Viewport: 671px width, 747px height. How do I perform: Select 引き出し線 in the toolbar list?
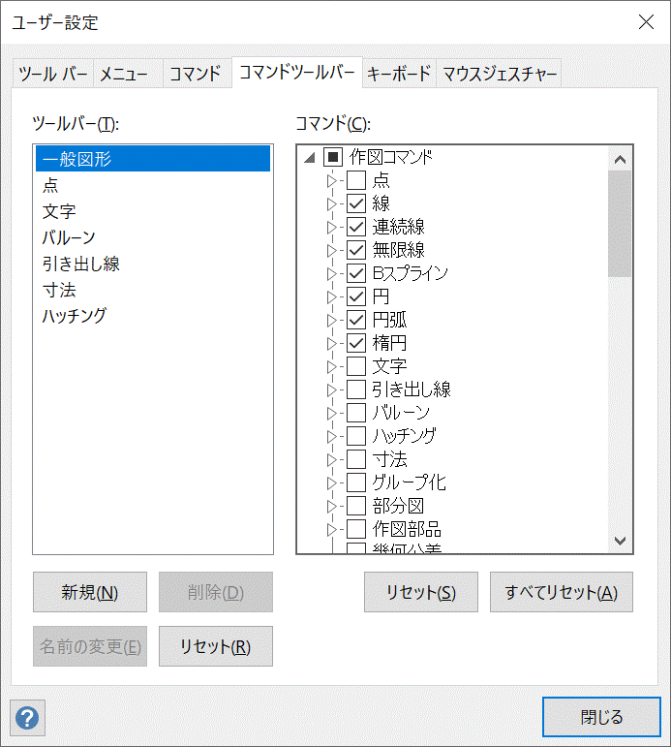[x=81, y=264]
